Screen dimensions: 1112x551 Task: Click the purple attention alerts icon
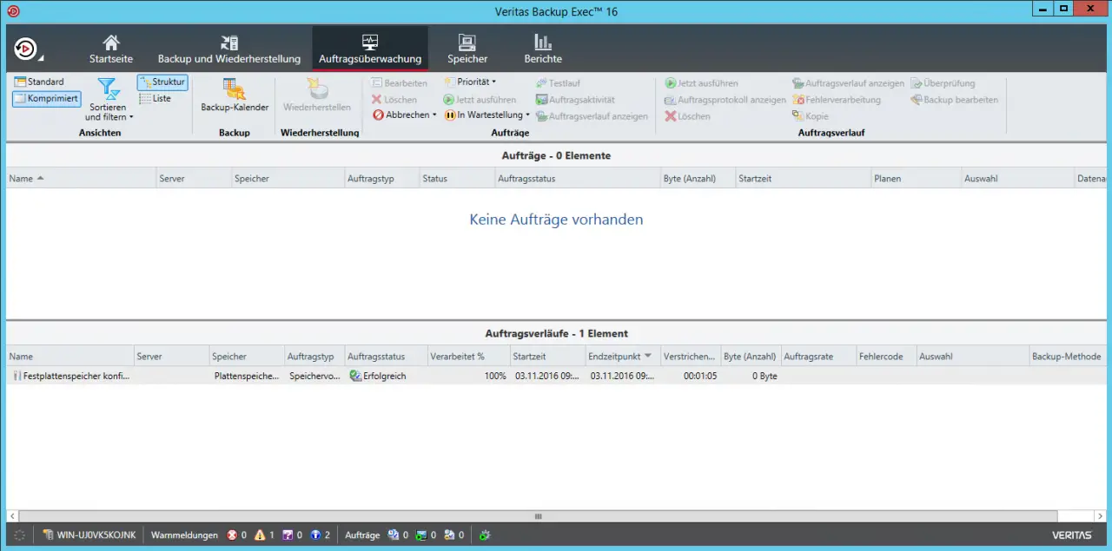(288, 535)
